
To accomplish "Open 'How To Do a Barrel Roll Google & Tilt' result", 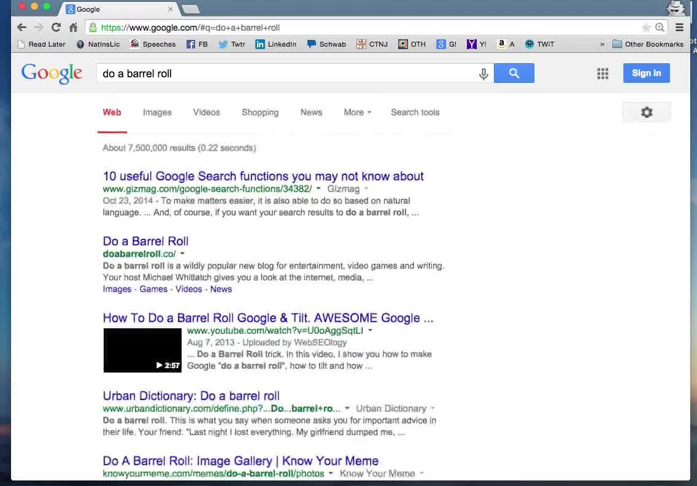I will (268, 318).
